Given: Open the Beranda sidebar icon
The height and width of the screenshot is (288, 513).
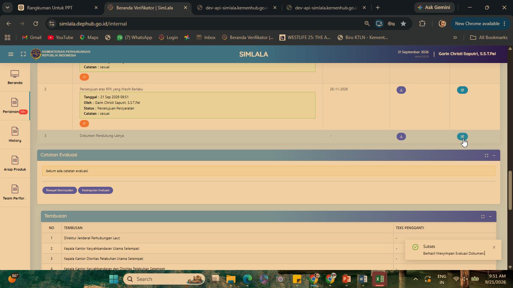Looking at the screenshot, I should (15, 78).
